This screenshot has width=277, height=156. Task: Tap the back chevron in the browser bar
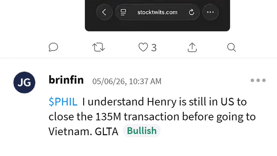[x=104, y=12]
